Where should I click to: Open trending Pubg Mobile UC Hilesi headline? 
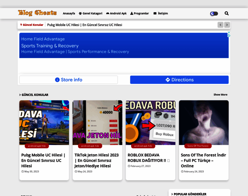[85, 25]
